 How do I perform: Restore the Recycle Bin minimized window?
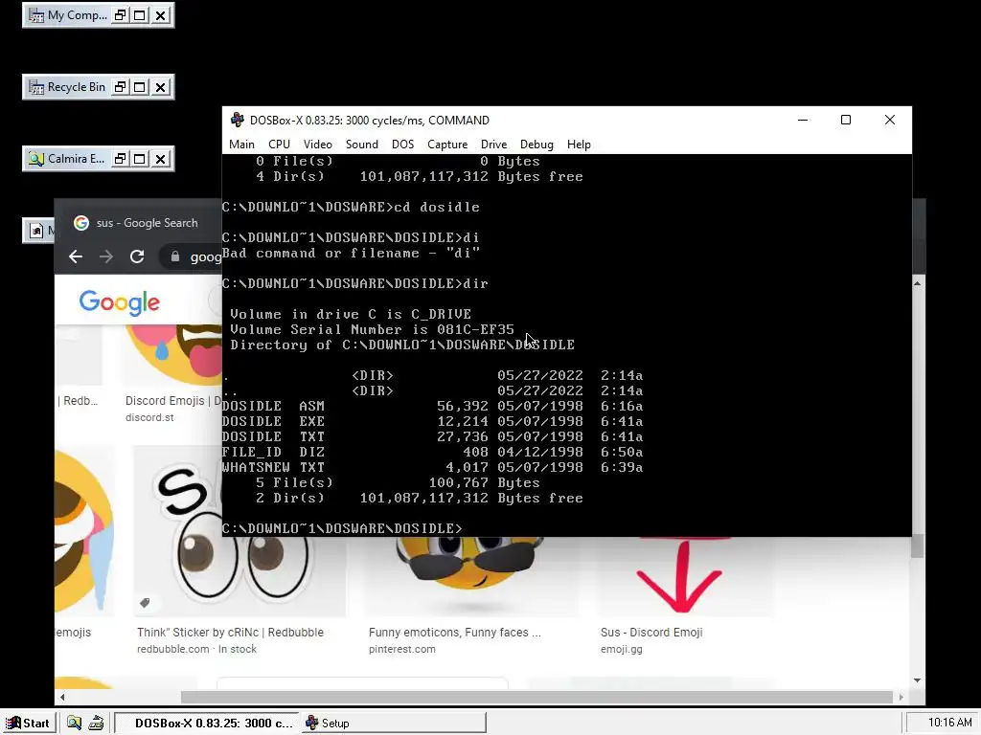(x=120, y=87)
